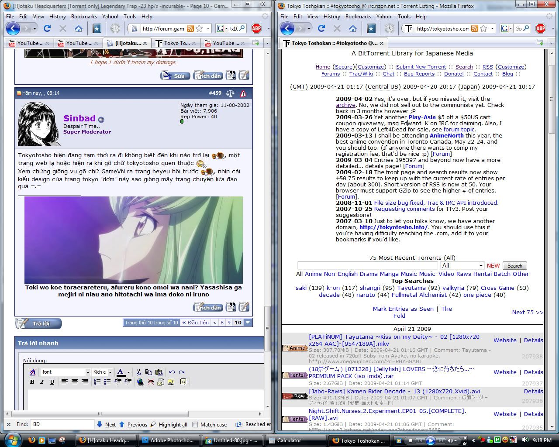This screenshot has height=447, width=559.
Task: Click the vertical scrollbar of the forum page
Action: tap(268, 329)
